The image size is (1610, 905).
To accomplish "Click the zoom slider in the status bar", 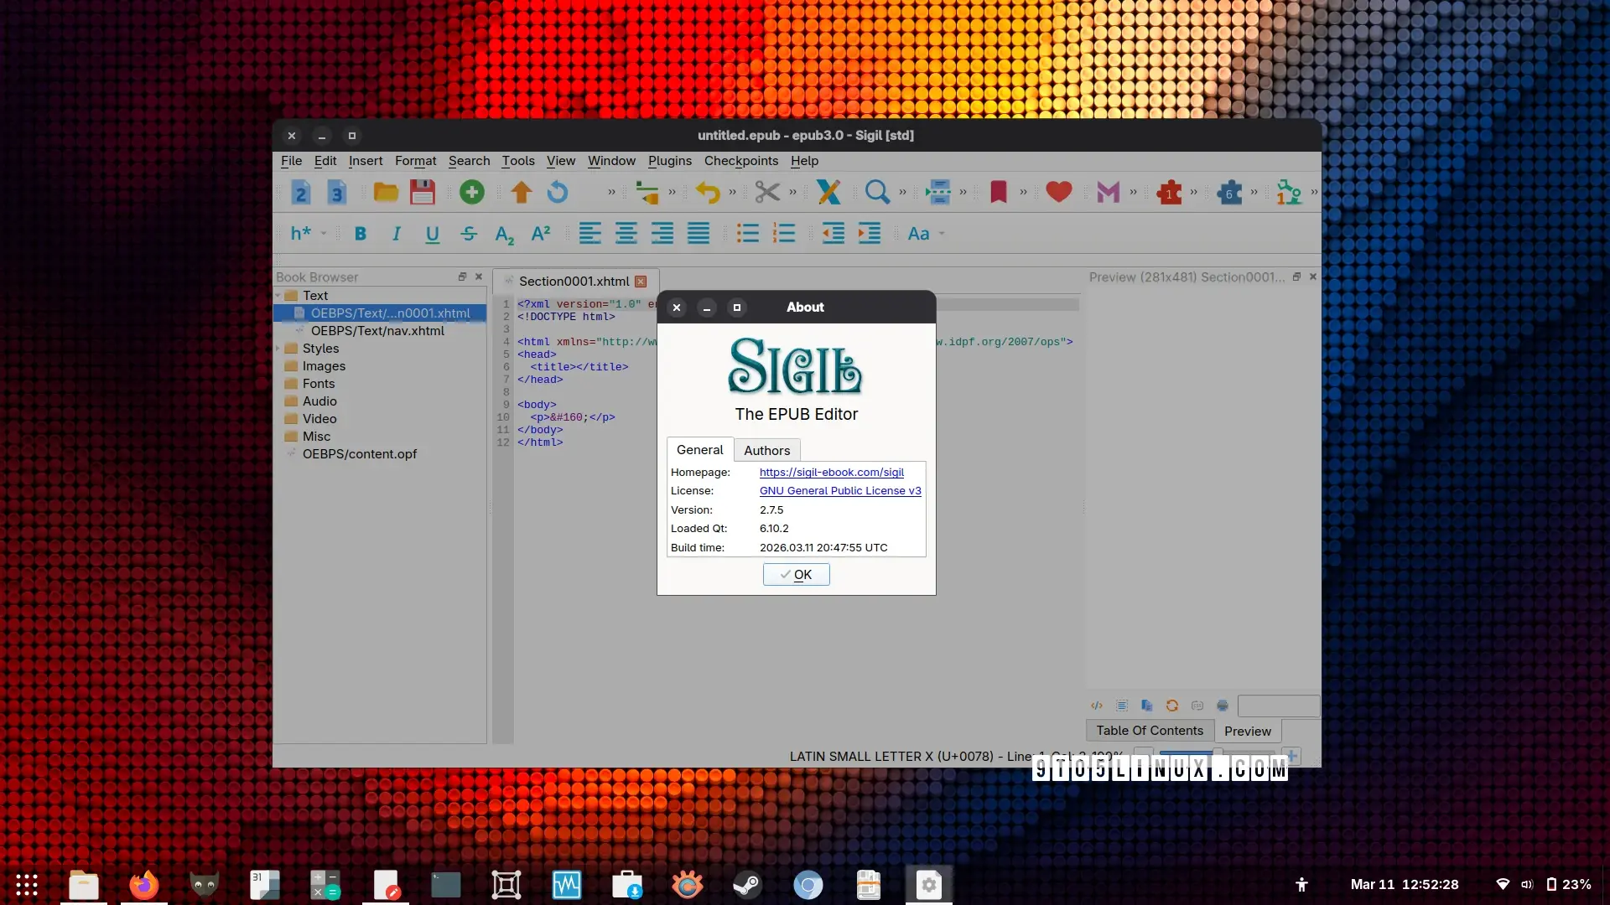I will click(1216, 752).
